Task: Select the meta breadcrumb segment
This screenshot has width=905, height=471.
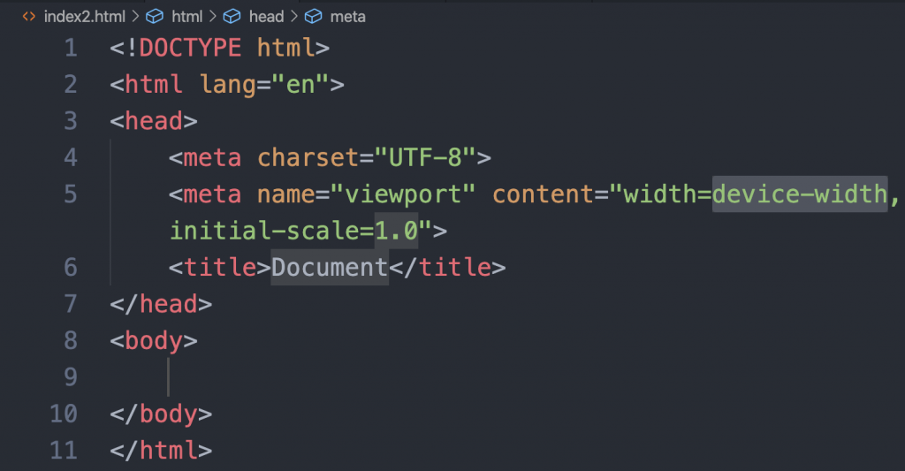Action: pyautogui.click(x=347, y=16)
